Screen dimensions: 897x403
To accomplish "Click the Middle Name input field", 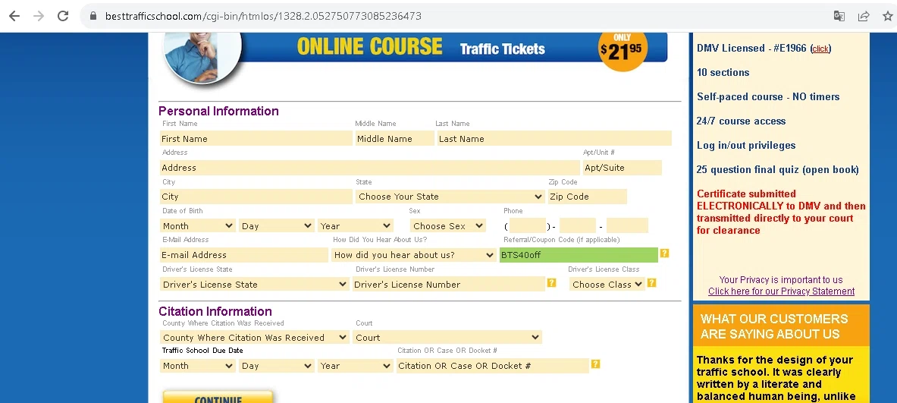I will 395,139.
